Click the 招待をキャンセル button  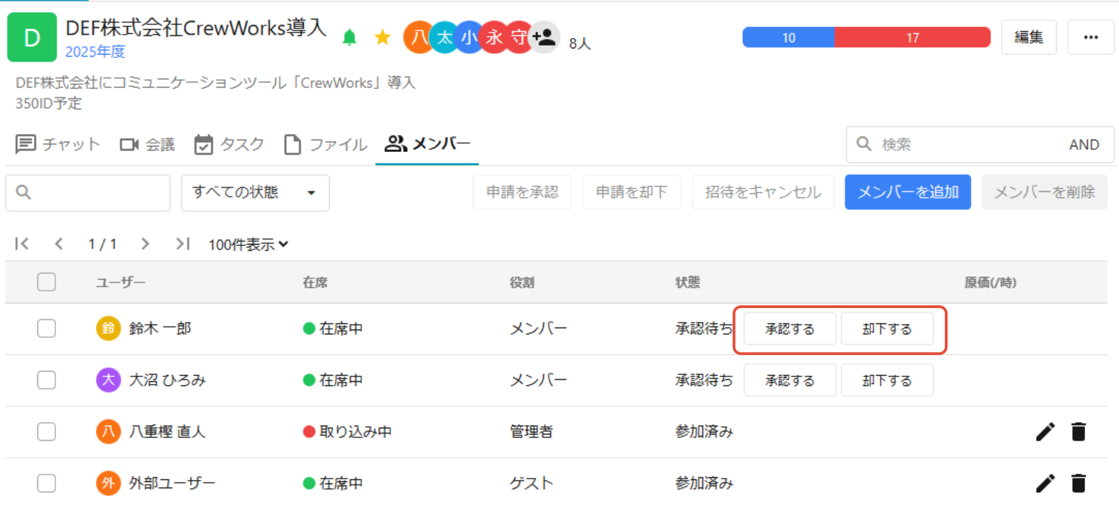(763, 192)
